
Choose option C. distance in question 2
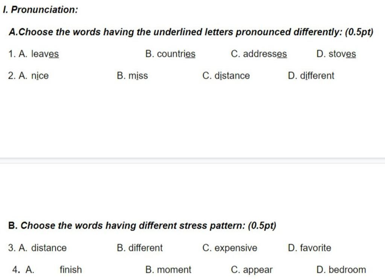coord(226,75)
